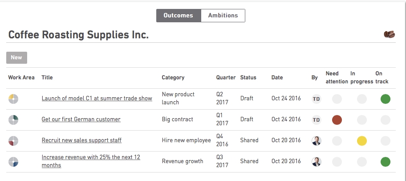Mark German customer outcome as On track
The height and width of the screenshot is (181, 406).
pyautogui.click(x=385, y=120)
